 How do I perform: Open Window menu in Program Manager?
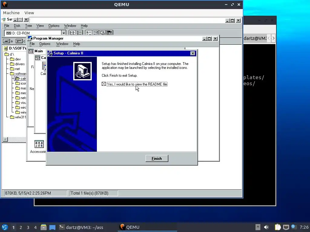62,44
